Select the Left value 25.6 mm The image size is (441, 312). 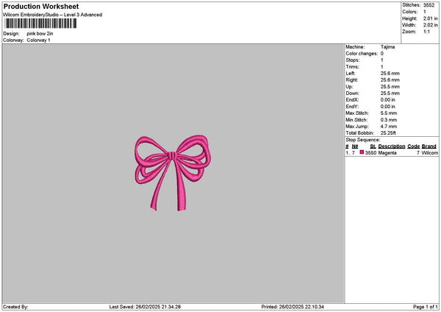click(390, 73)
